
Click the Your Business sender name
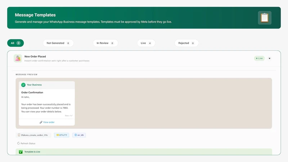[34, 85]
